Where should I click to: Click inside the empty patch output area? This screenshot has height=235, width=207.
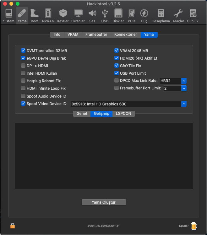point(104,156)
